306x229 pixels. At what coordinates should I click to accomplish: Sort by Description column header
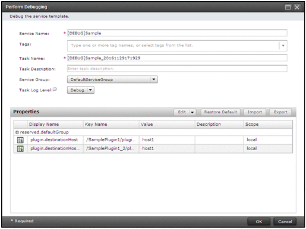point(219,124)
